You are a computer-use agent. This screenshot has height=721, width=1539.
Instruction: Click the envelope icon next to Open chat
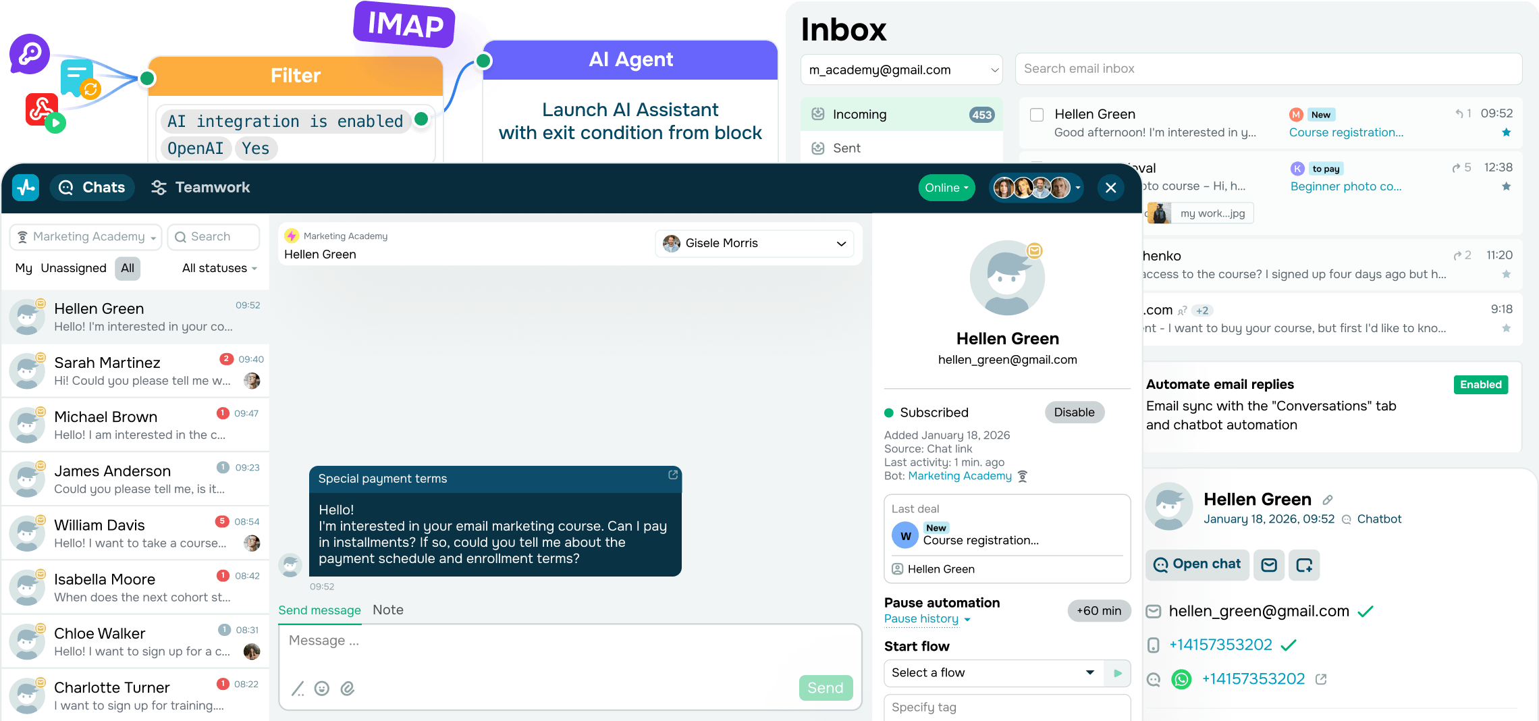[1269, 565]
